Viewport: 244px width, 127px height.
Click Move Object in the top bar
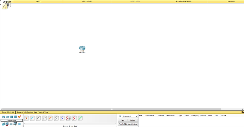[x=135, y=1]
